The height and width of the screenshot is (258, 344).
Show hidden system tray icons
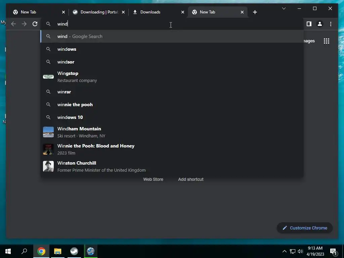(284, 251)
